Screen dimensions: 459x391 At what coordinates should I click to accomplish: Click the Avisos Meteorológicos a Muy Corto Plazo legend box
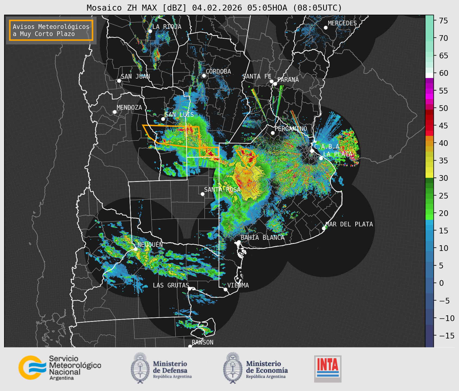(51, 30)
